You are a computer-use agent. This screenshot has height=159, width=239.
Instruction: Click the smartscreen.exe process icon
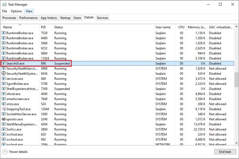click(4, 99)
